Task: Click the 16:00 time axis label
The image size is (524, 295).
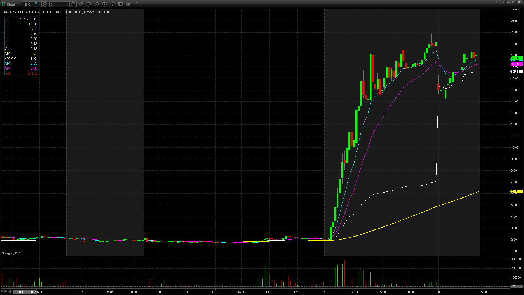Action: click(325, 292)
